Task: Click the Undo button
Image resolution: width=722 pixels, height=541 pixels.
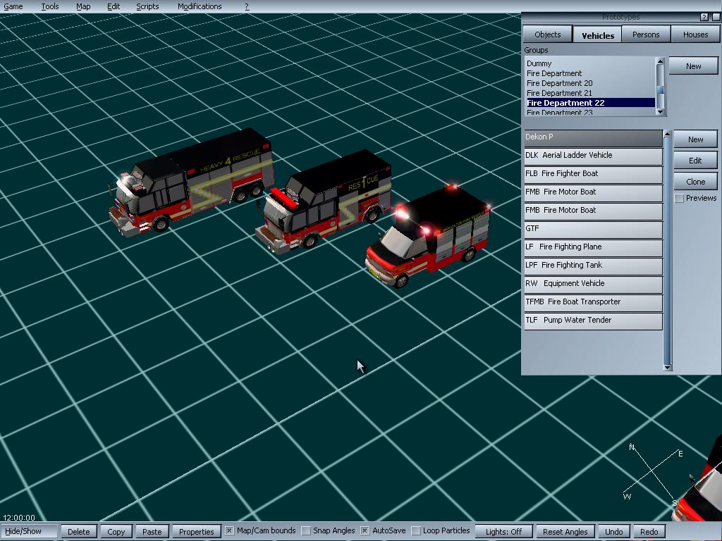Action: click(613, 531)
